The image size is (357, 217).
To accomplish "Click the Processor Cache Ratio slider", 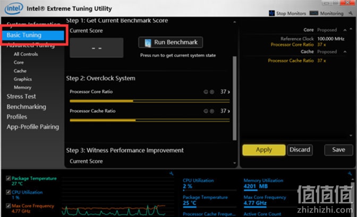I will (150, 120).
